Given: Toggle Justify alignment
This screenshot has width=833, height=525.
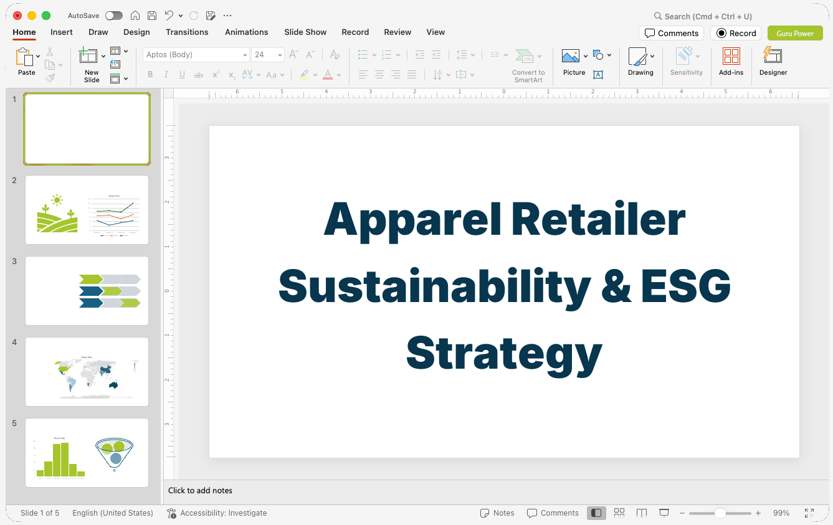Looking at the screenshot, I should pyautogui.click(x=412, y=75).
